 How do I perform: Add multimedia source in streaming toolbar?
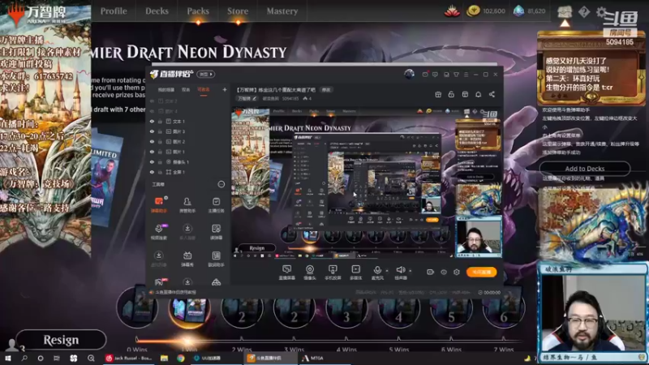[355, 272]
